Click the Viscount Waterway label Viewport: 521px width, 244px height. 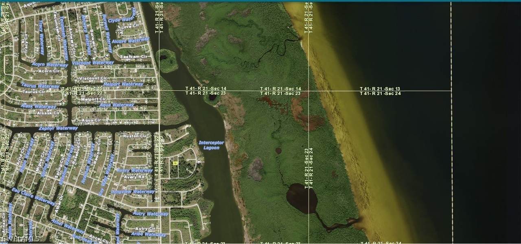pyautogui.click(x=93, y=63)
